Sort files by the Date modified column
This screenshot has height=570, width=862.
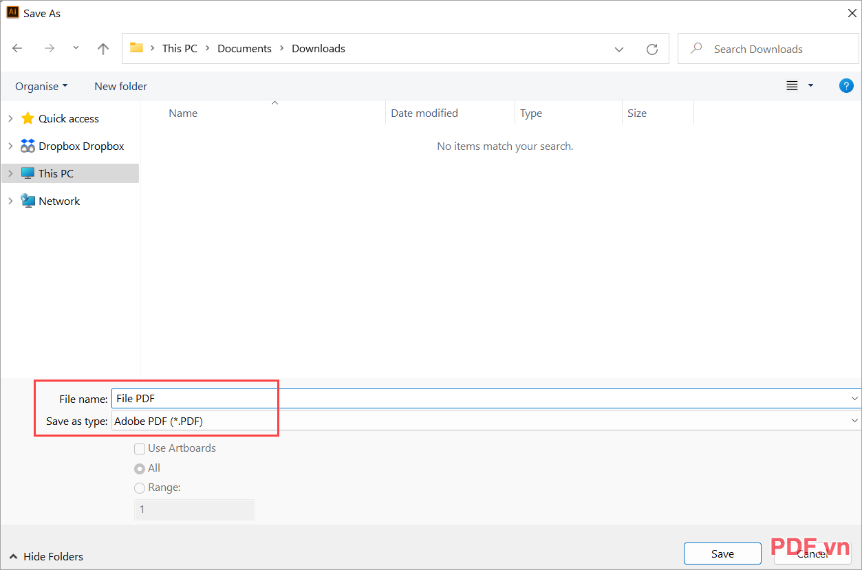[x=424, y=113]
